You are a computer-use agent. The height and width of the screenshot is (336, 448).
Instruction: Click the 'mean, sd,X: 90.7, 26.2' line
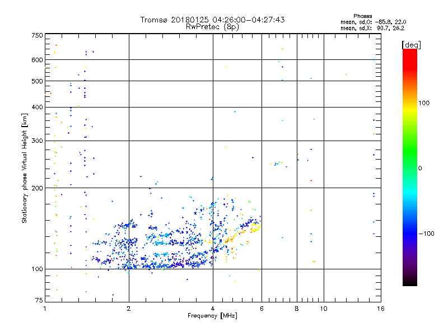pos(372,28)
